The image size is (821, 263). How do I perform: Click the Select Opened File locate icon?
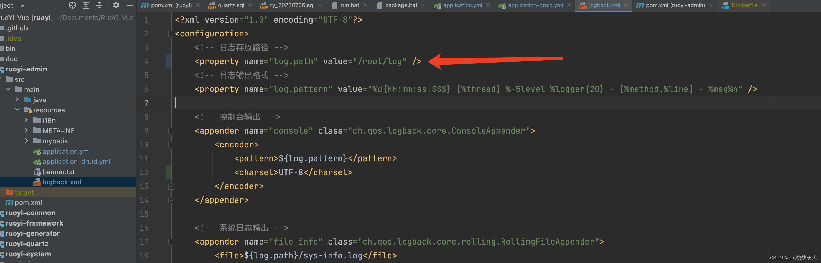(72, 5)
